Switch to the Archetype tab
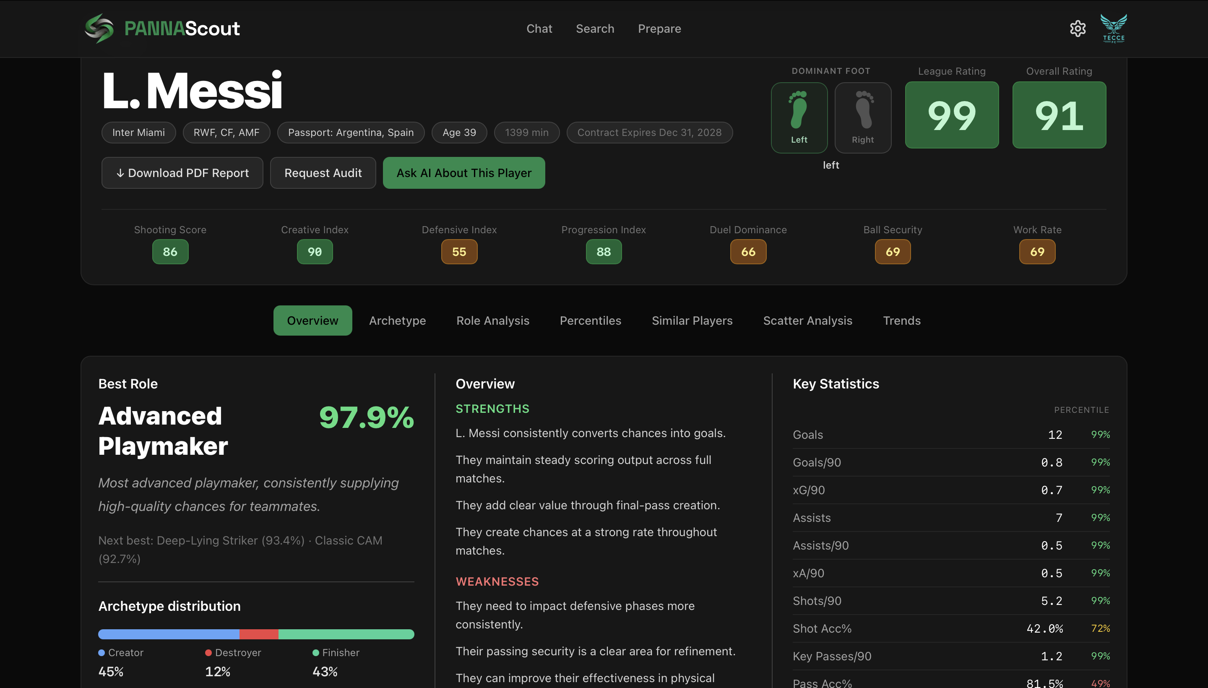 click(397, 321)
